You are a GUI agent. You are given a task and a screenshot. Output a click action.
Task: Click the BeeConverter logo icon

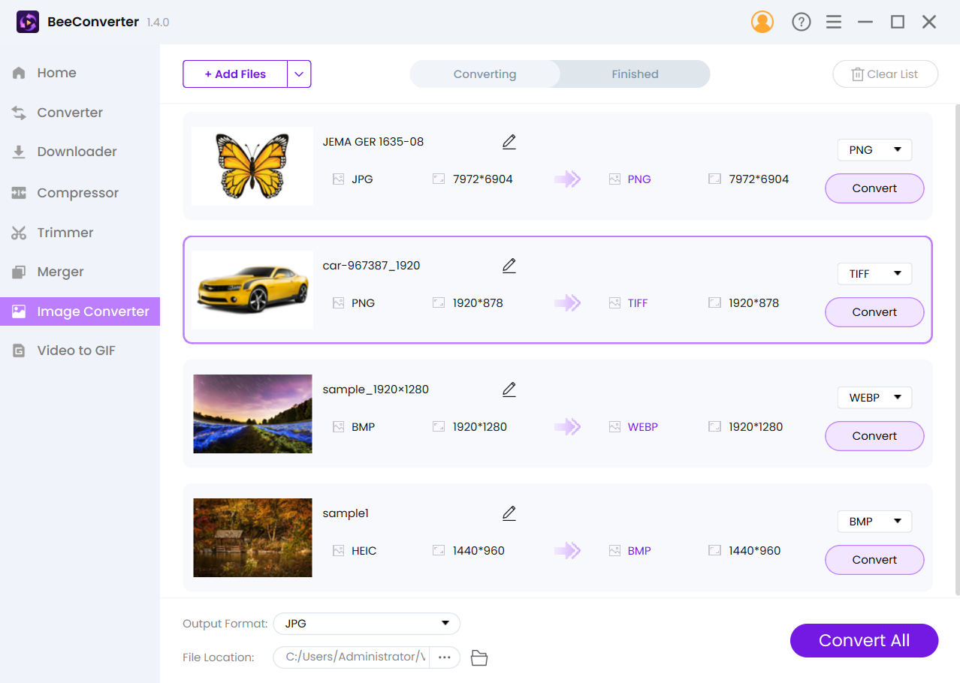click(28, 23)
